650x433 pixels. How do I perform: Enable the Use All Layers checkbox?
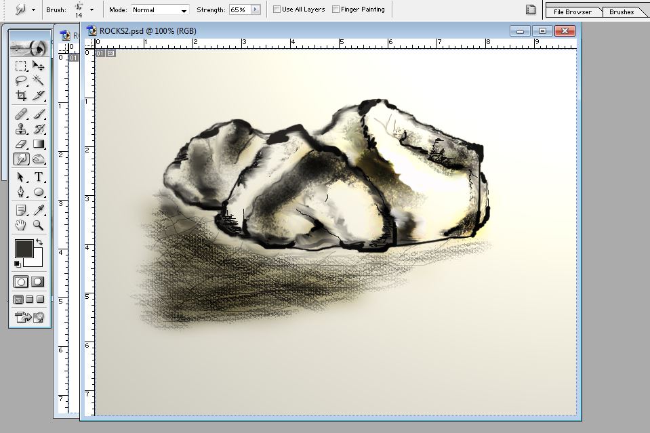277,9
